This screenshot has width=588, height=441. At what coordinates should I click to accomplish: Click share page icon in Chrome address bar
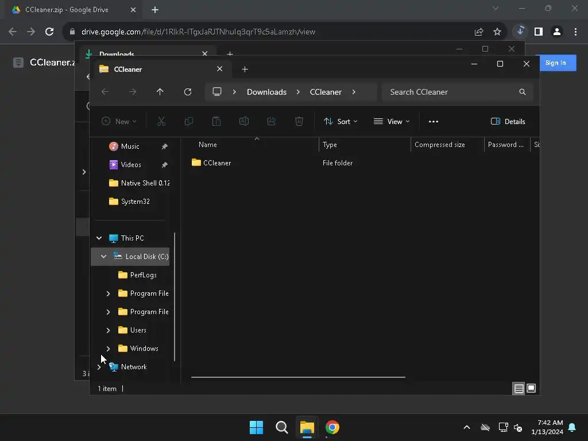479,32
